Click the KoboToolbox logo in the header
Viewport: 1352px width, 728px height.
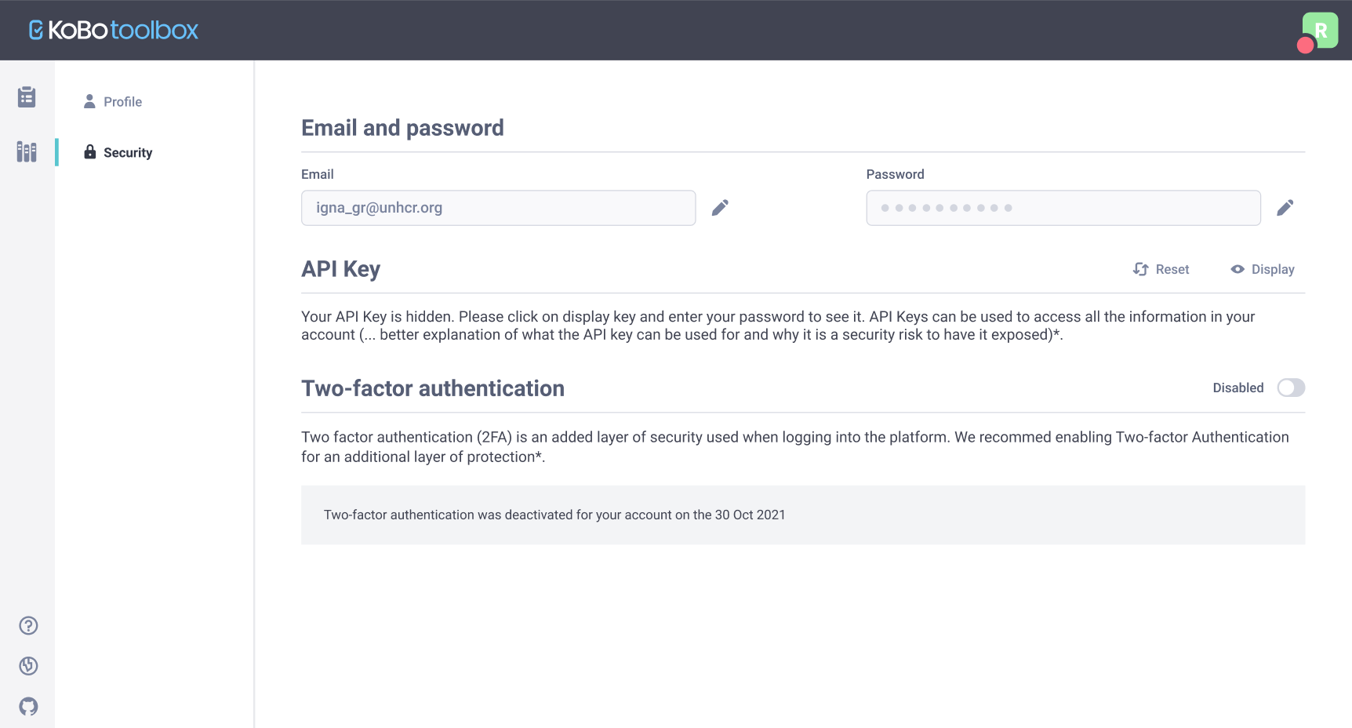(113, 30)
